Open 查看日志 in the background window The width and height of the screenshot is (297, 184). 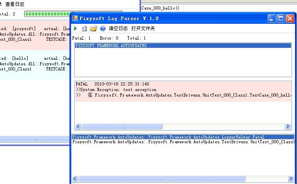pos(15,4)
